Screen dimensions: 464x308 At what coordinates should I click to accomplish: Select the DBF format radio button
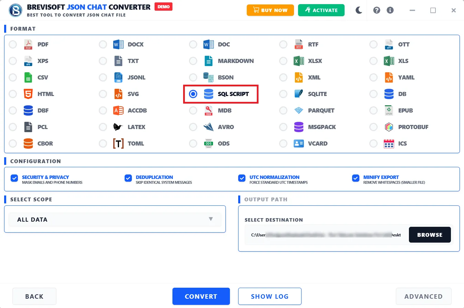13,110
